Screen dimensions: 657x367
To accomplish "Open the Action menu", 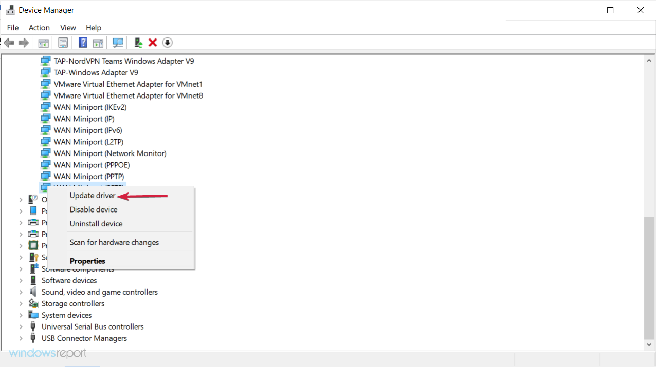I will coord(39,28).
